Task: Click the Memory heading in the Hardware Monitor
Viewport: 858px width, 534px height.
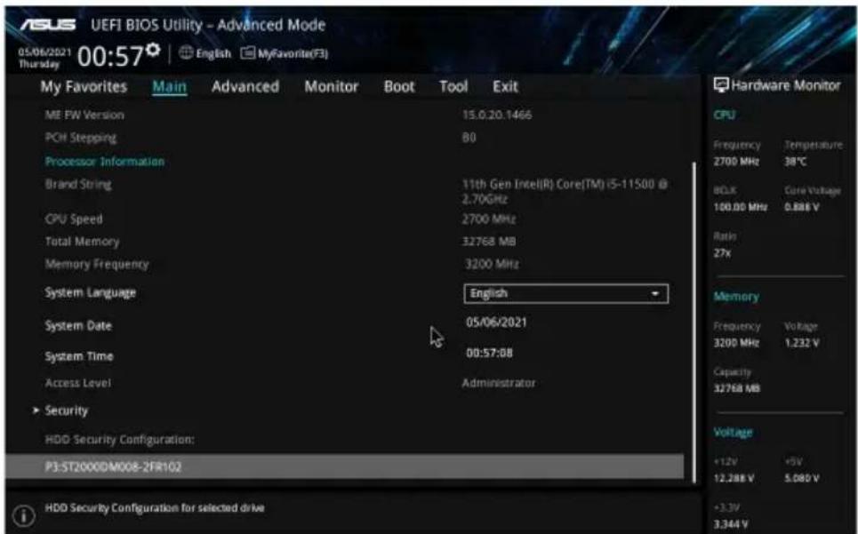Action: click(736, 296)
